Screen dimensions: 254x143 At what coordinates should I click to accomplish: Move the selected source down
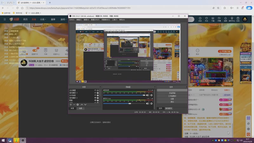pyautogui.click(x=85, y=105)
